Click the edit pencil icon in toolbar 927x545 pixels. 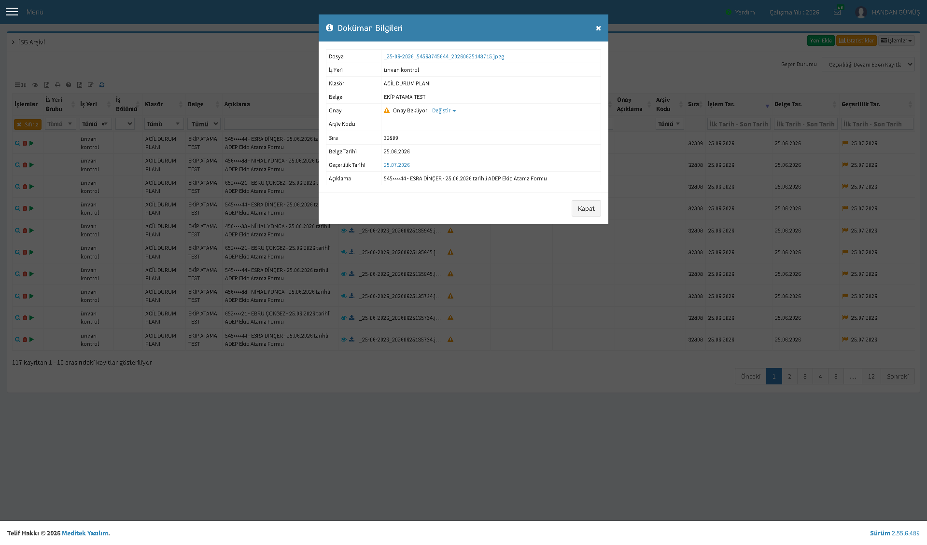click(91, 85)
